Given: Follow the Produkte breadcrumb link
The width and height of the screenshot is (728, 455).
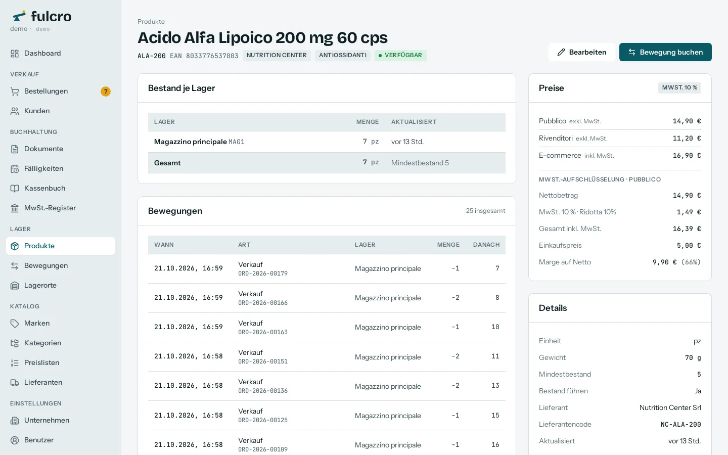Looking at the screenshot, I should point(151,22).
